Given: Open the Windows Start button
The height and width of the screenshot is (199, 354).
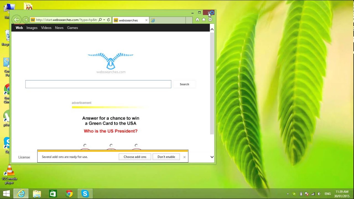Looking at the screenshot, I should click(6, 194).
